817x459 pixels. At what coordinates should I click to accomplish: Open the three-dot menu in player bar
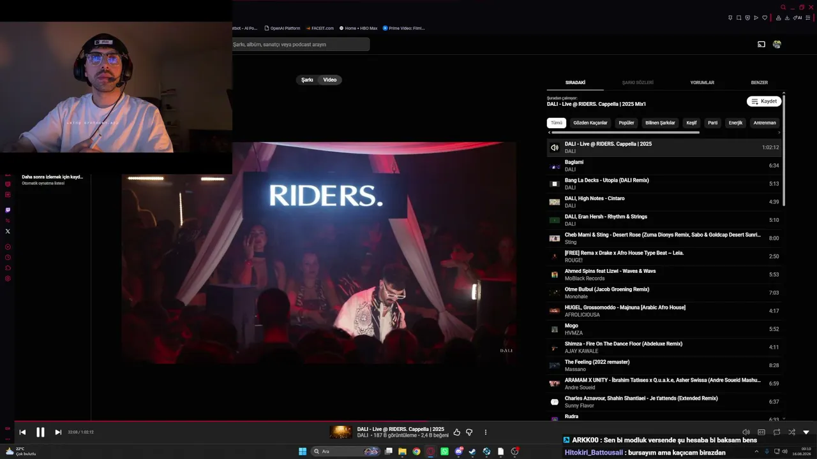pos(486,432)
